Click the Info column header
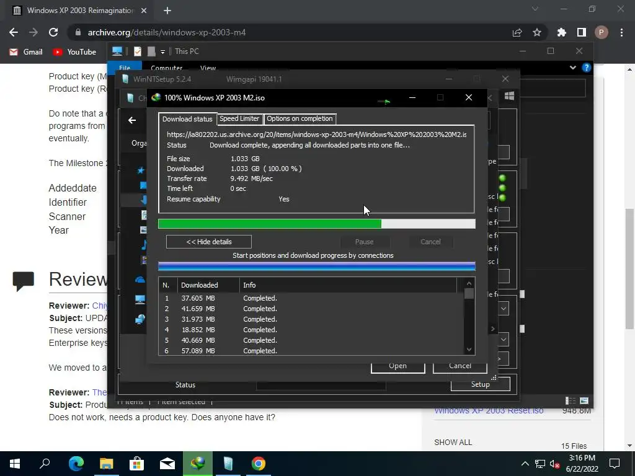Screen dimensions: 635x476 click(349, 285)
